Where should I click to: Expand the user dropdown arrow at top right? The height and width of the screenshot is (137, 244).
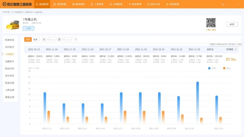(238, 4)
